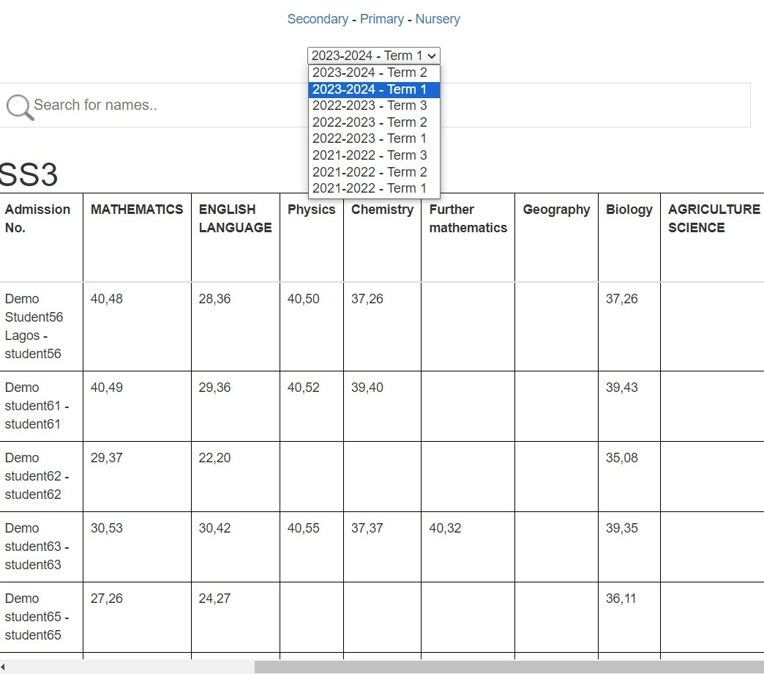Viewport: 764px width, 674px height.
Task: Collapse the term selector dropdown
Action: 373,56
